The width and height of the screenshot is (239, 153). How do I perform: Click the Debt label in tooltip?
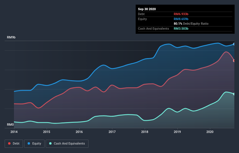[x=141, y=14]
